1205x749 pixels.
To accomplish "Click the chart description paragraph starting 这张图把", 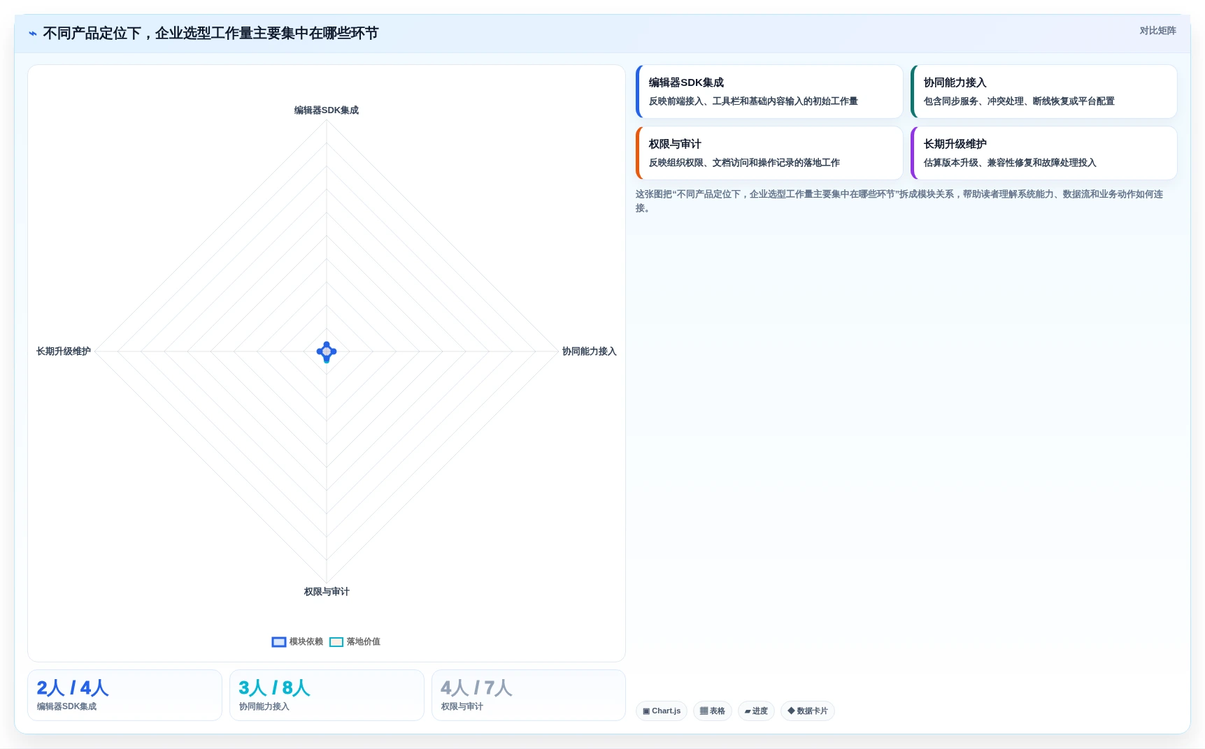I will point(899,201).
